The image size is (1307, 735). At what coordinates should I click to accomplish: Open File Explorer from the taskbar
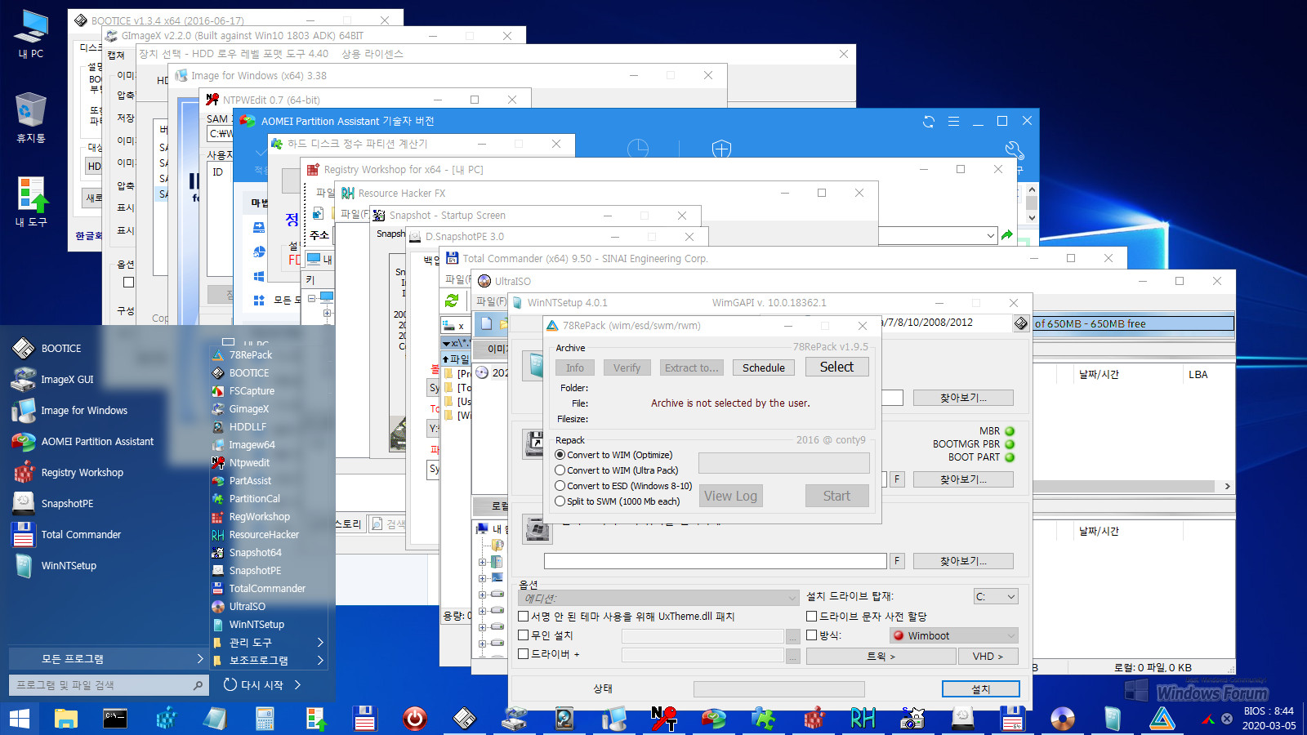(x=66, y=719)
